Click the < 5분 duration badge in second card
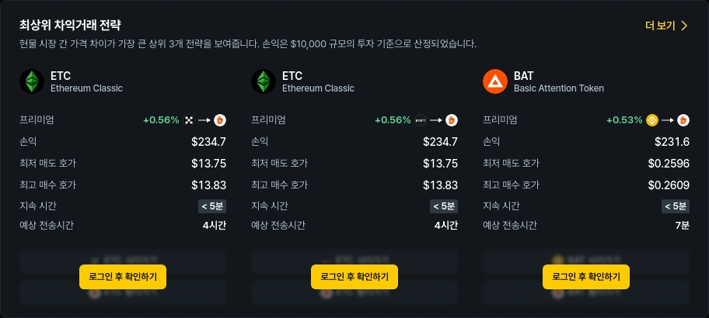This screenshot has height=318, width=709. (x=444, y=206)
